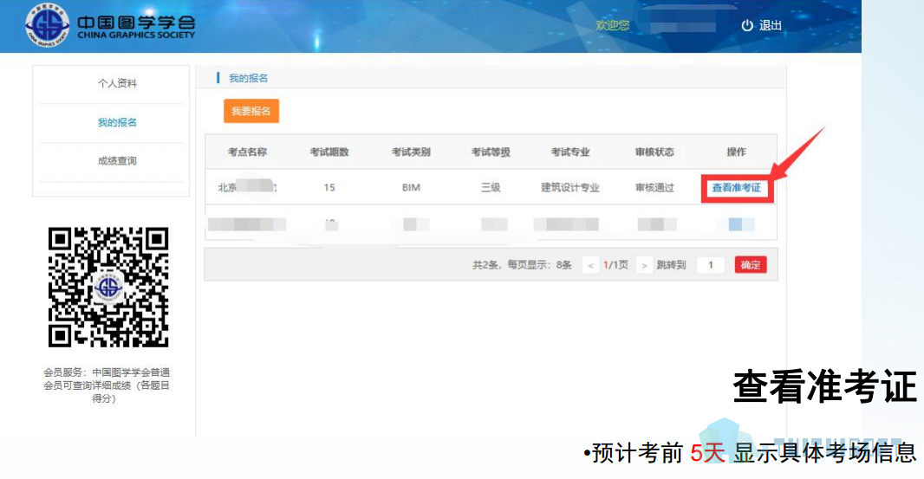The image size is (924, 479).
Task: Go to previous page with < arrow
Action: (x=590, y=265)
